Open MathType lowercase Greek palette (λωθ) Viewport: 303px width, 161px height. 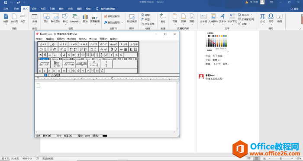click(x=123, y=44)
